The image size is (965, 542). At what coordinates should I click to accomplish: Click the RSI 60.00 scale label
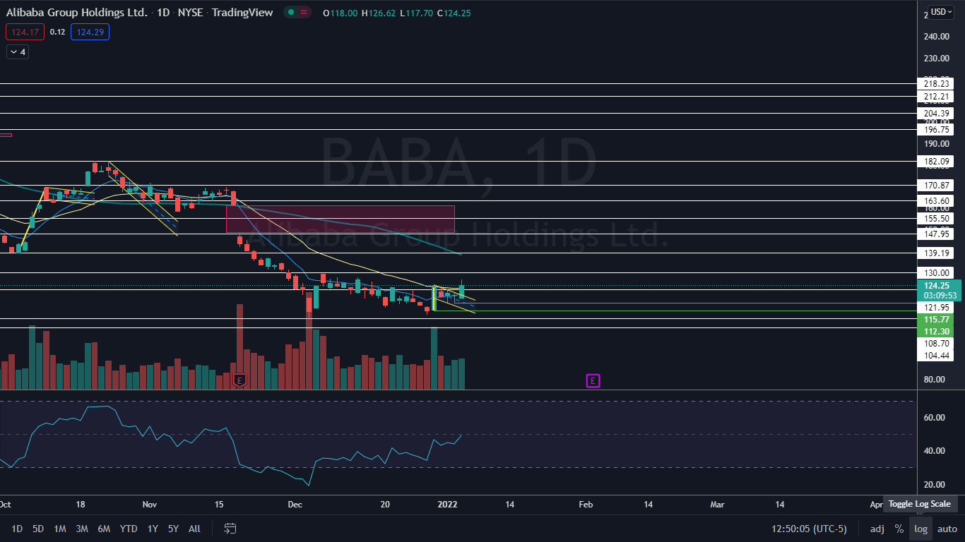click(933, 418)
